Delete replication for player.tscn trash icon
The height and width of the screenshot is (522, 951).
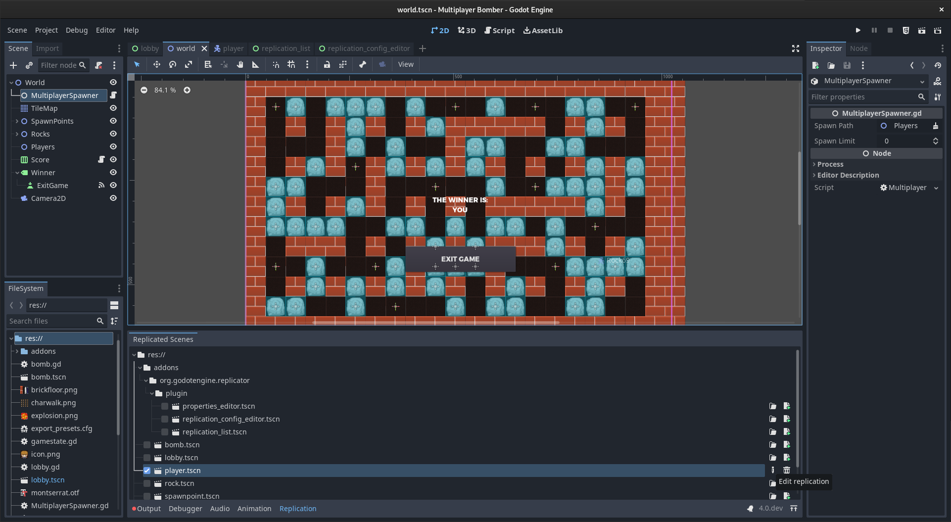click(787, 471)
